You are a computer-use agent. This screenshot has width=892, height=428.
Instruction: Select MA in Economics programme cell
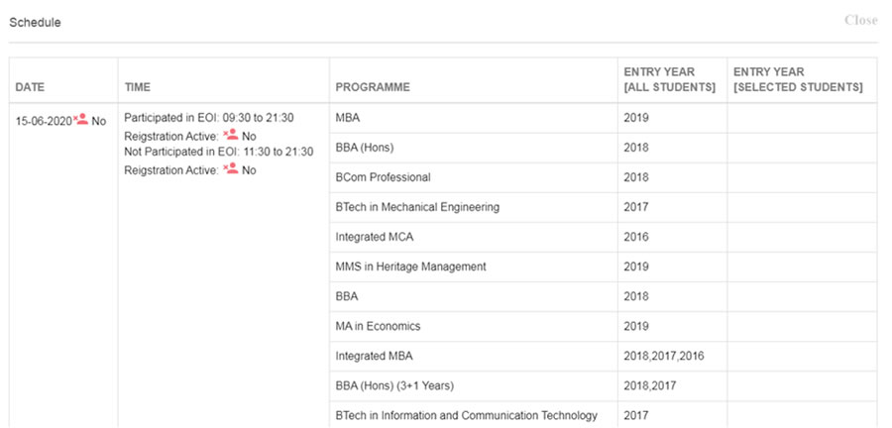(x=474, y=326)
